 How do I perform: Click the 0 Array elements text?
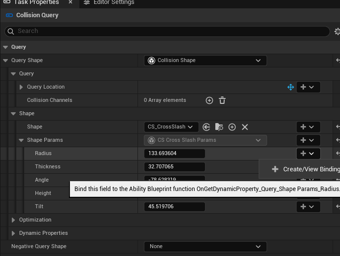click(x=165, y=100)
